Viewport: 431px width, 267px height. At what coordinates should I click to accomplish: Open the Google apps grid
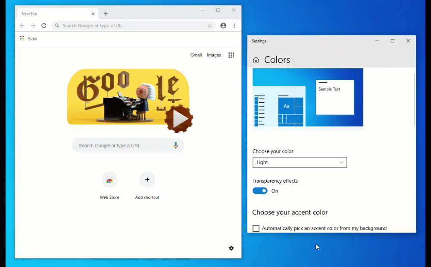(231, 55)
